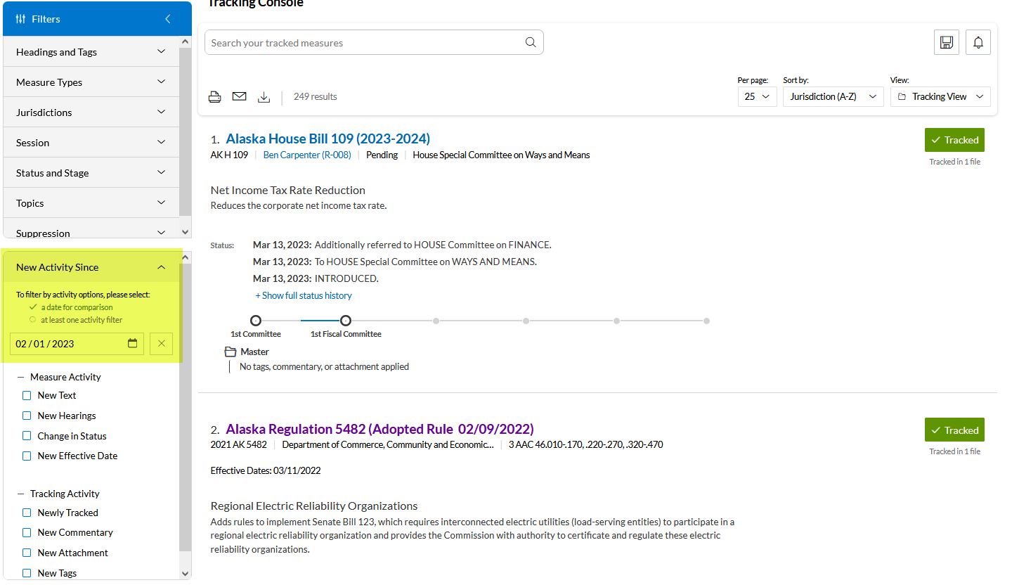
Task: Open the Per page dropdown
Action: 756,97
